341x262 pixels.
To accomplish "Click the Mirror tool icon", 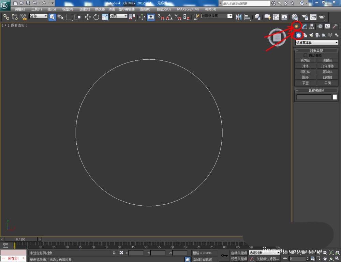I will pos(239,17).
